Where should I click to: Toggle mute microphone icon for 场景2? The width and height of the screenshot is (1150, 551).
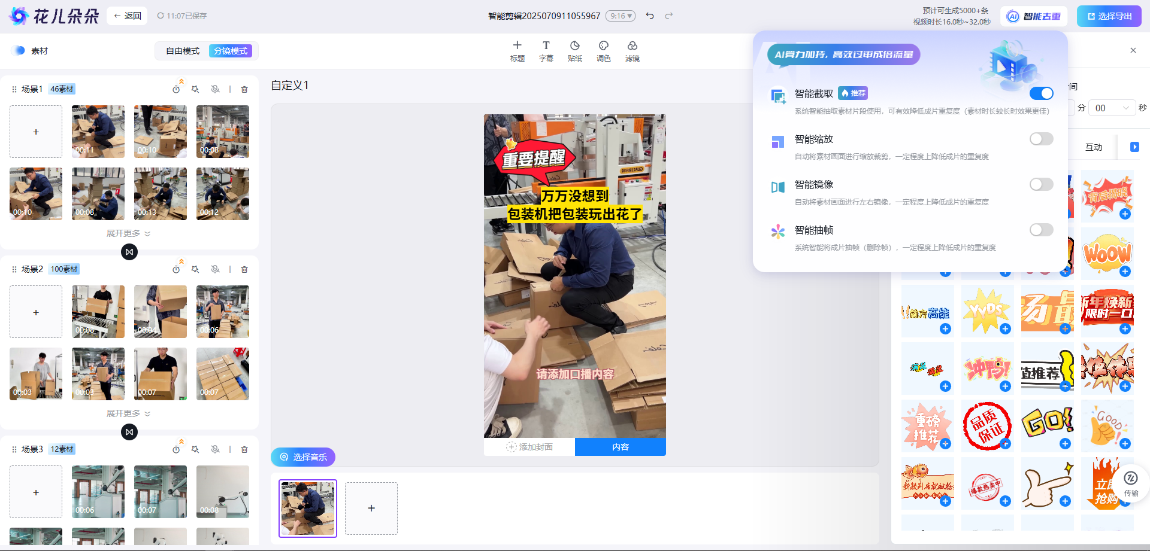click(215, 269)
